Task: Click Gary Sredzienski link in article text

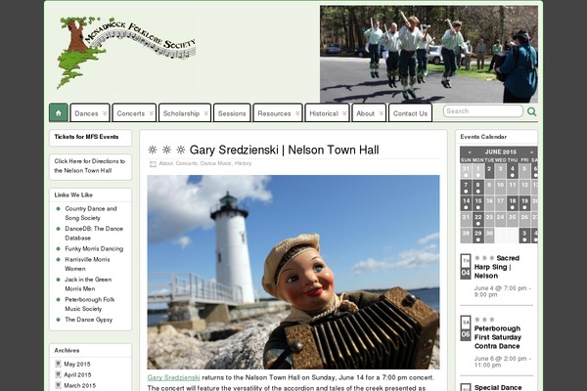Action: pos(174,377)
